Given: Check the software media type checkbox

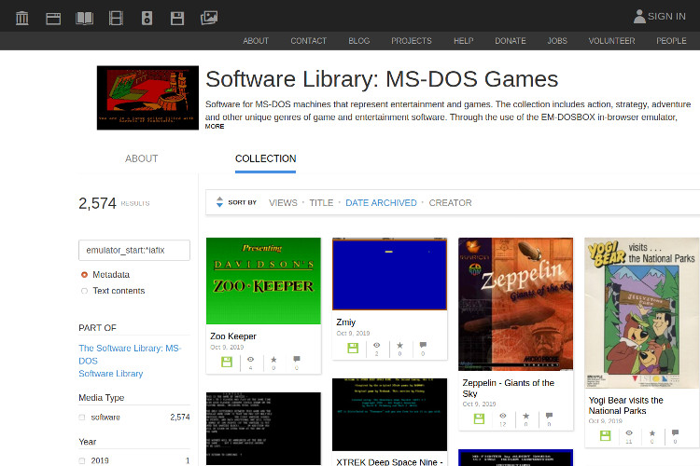Looking at the screenshot, I should pyautogui.click(x=82, y=418).
